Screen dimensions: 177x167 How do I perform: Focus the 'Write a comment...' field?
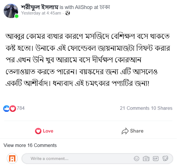[x=79, y=159]
